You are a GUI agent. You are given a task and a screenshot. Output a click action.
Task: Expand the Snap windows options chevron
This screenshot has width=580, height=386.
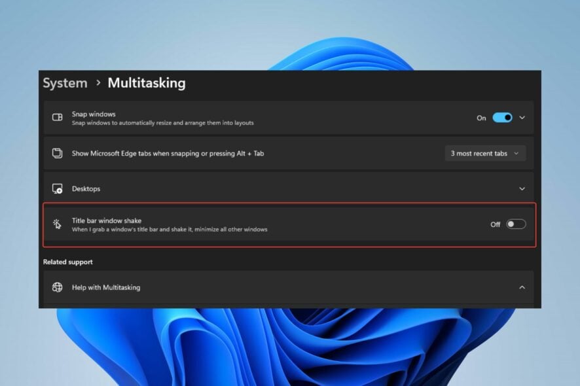click(x=522, y=118)
